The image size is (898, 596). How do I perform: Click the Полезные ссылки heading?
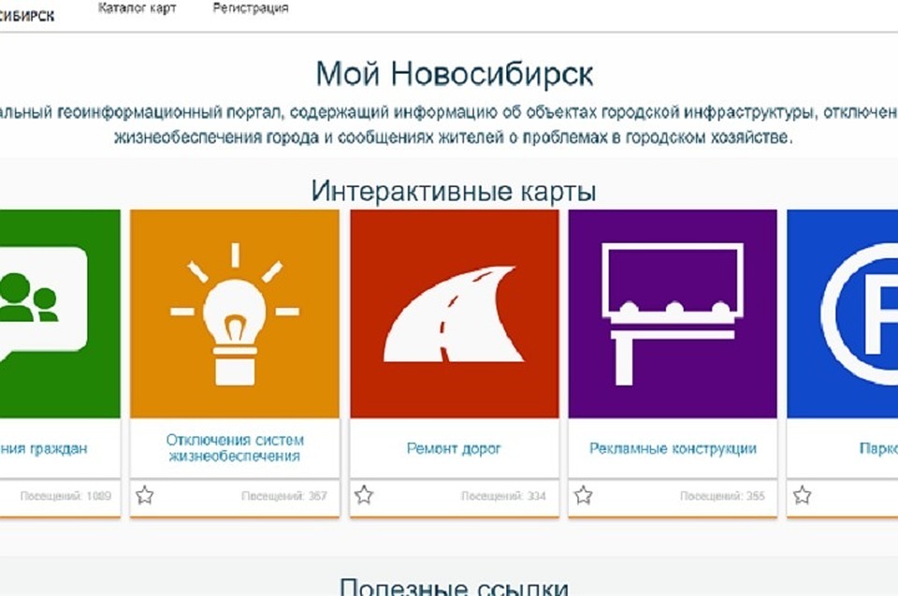(455, 587)
